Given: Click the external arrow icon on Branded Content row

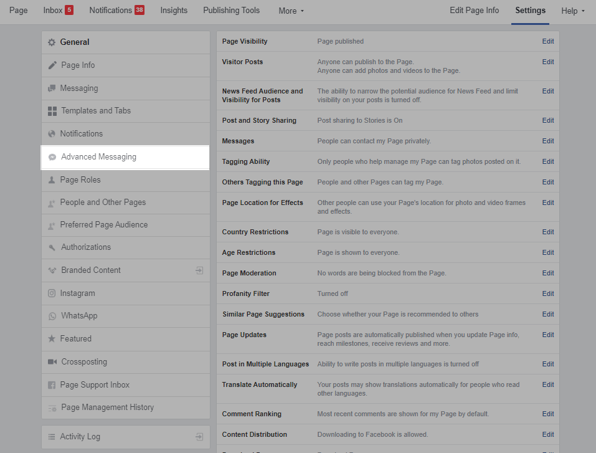Looking at the screenshot, I should [x=199, y=270].
